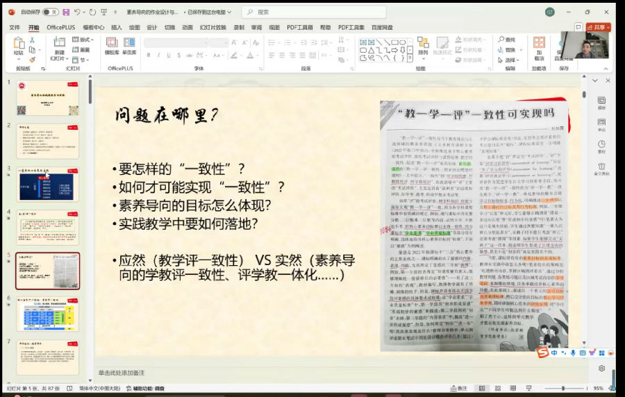Open the 插入 Insert tab

pos(116,27)
